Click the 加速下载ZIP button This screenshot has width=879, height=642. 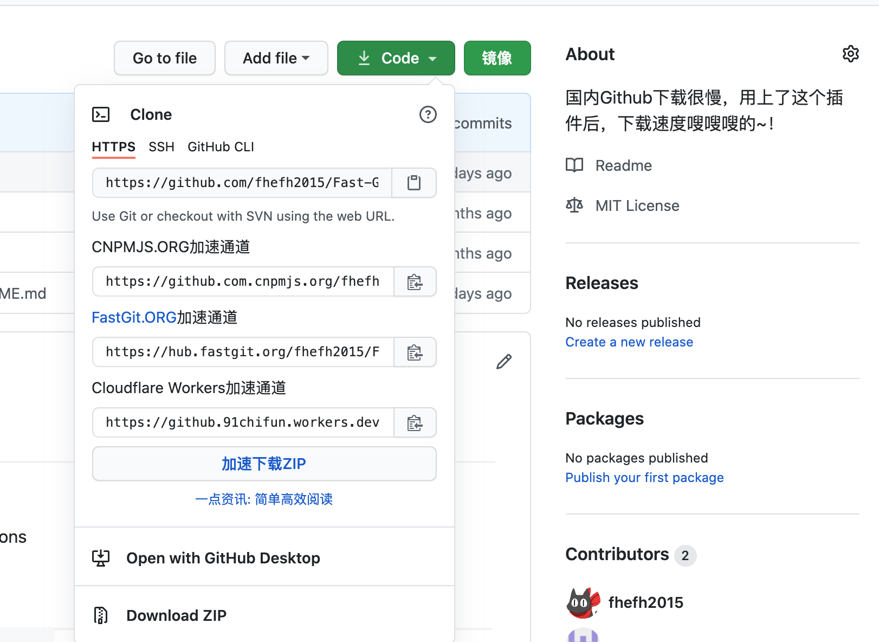coord(264,464)
